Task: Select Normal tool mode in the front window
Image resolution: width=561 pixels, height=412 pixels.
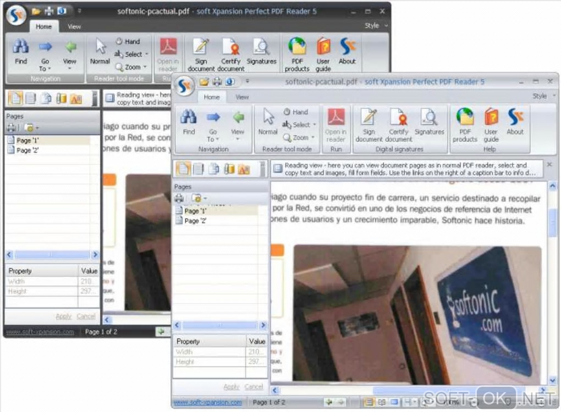Action: tap(268, 123)
